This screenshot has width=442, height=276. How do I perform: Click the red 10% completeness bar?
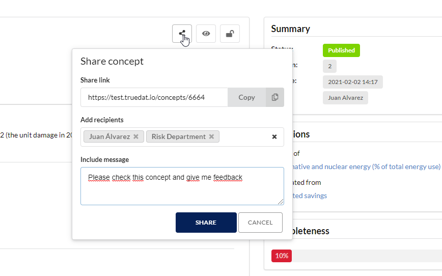[x=281, y=256]
